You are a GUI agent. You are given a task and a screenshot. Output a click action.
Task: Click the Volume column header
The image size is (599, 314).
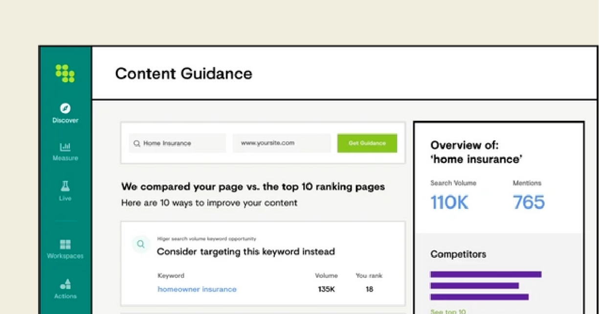pos(326,276)
